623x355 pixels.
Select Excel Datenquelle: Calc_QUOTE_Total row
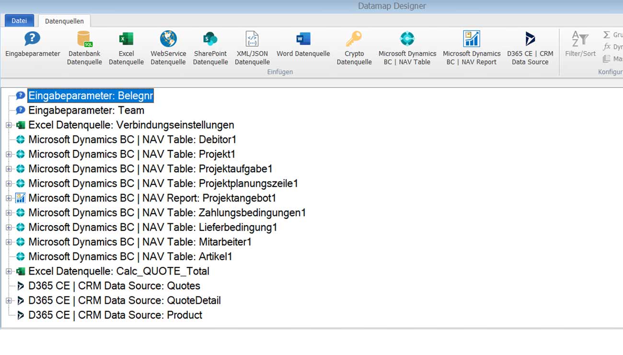click(119, 271)
